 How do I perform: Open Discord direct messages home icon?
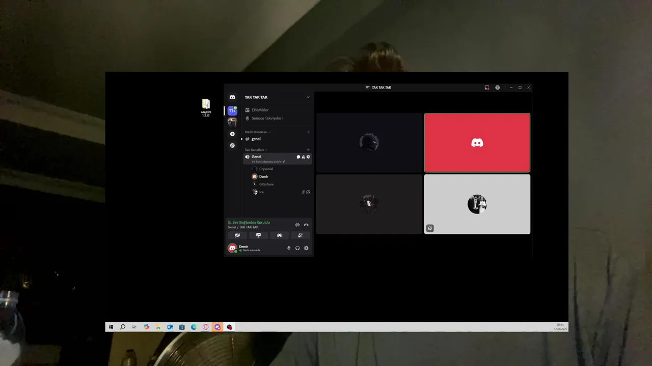(232, 97)
